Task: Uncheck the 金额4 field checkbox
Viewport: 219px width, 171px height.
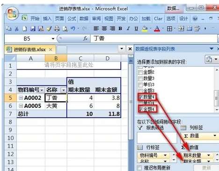Action: 140,109
